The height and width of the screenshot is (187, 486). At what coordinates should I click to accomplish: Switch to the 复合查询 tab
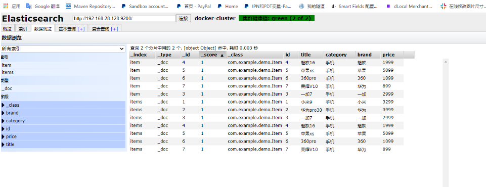tap(101, 29)
